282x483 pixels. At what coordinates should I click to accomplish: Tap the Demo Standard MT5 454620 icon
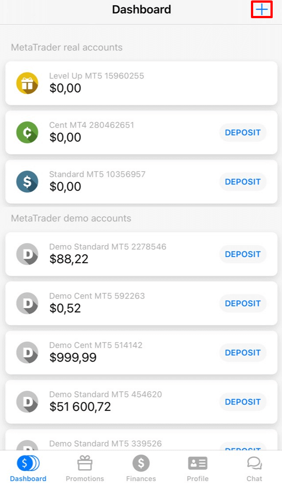tap(27, 401)
